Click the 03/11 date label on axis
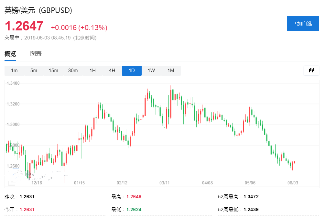This screenshot has width=325, height=219. tap(165, 183)
